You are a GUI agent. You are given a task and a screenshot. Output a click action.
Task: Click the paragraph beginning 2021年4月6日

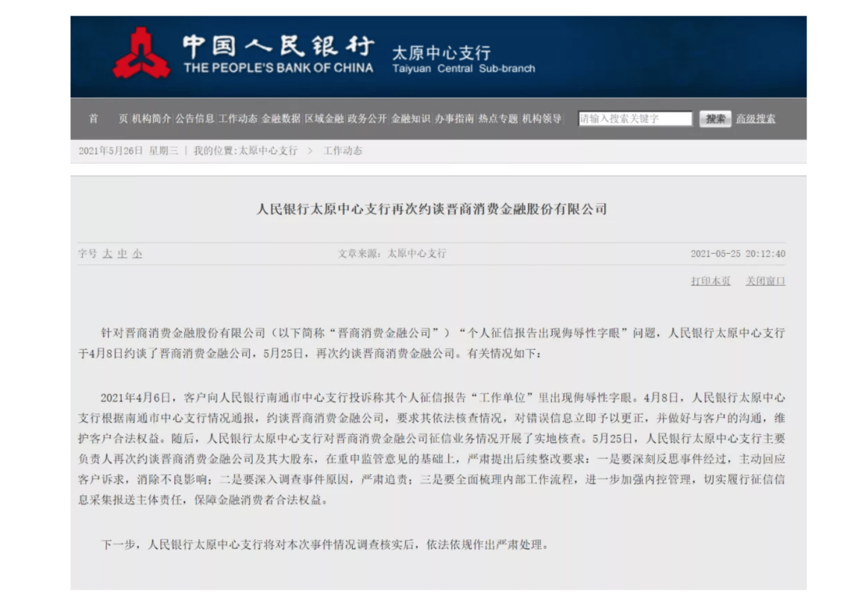click(x=431, y=449)
